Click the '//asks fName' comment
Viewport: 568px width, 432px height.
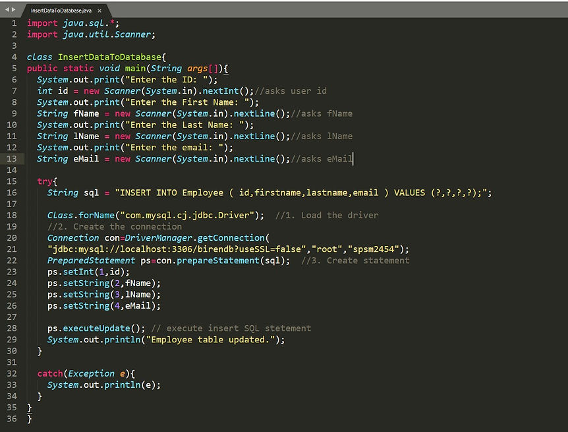(x=322, y=113)
